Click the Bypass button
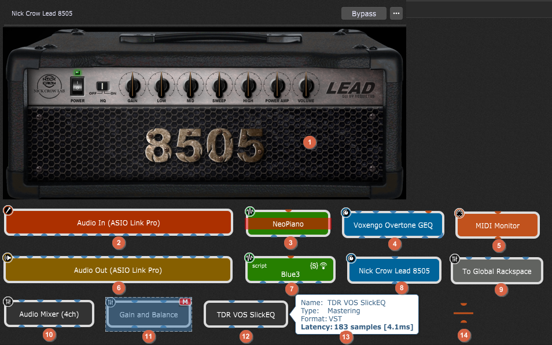 pos(363,13)
